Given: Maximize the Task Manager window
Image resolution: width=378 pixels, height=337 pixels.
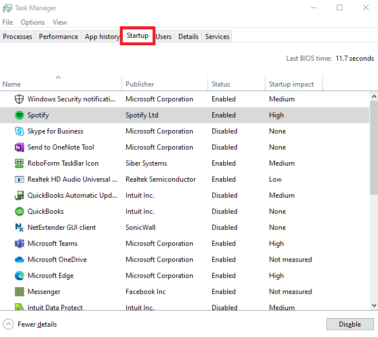Looking at the screenshot, I should point(340,7).
